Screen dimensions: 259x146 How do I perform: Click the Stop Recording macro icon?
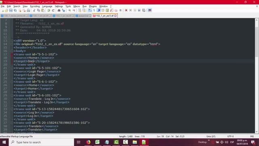click(130, 10)
